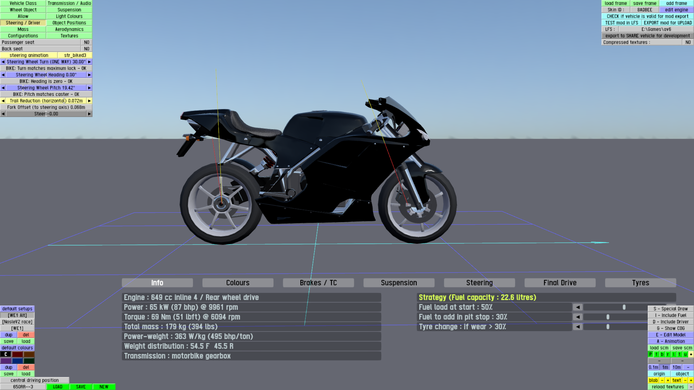
Task: Click right arrow of Steering Wheel Turn
Action: click(x=89, y=62)
